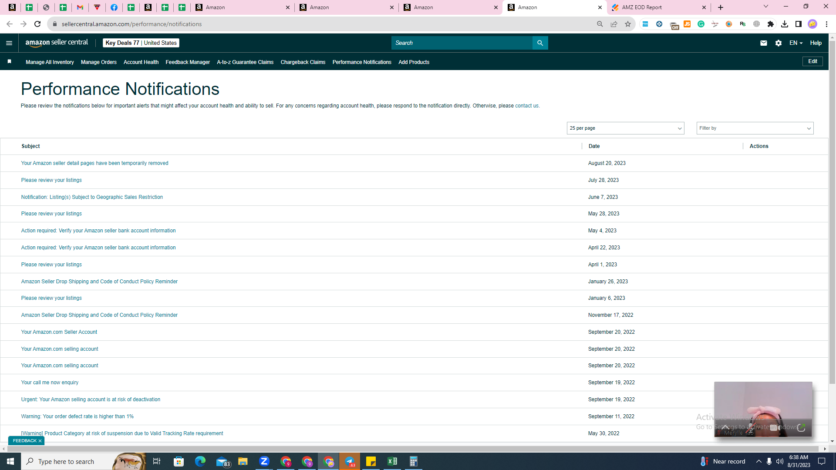The image size is (836, 470).
Task: Open the Windows Start menu
Action: tap(10, 461)
